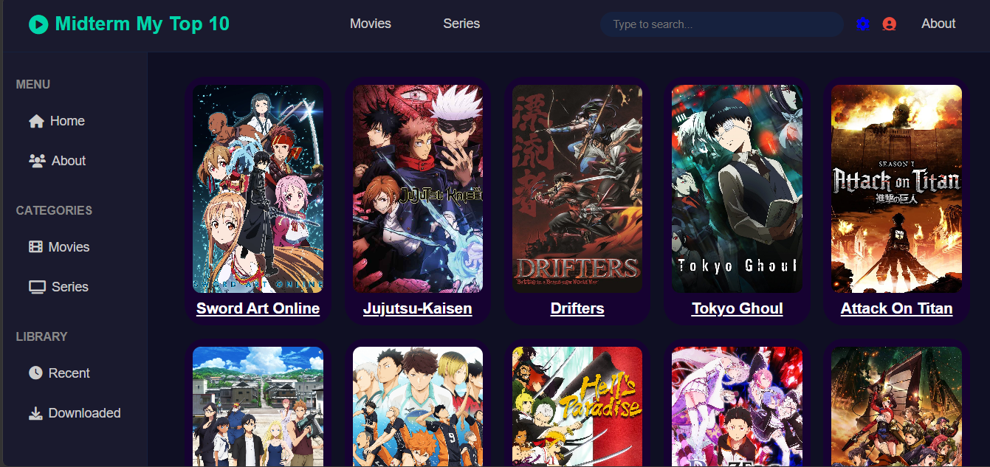Open sidebar Recent library entry
The image size is (990, 467).
tap(69, 373)
